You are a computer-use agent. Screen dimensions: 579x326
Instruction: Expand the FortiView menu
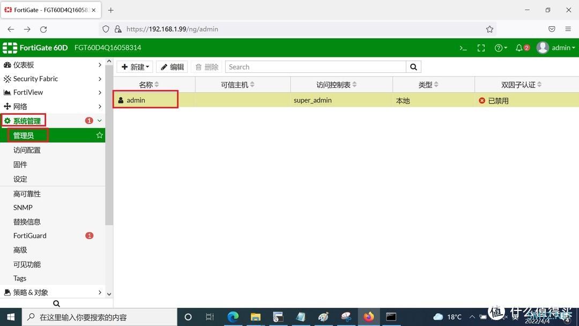tap(53, 92)
